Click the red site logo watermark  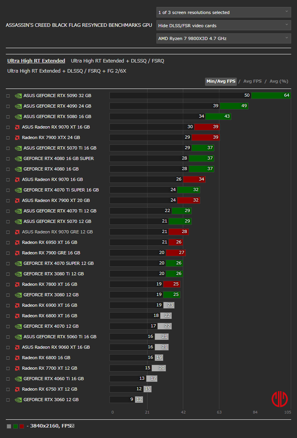point(280,400)
